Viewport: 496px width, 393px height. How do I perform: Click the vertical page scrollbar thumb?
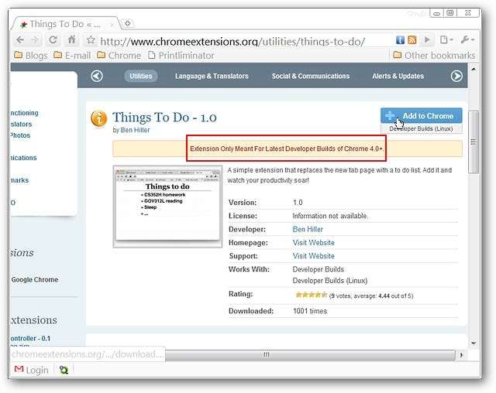[x=474, y=142]
